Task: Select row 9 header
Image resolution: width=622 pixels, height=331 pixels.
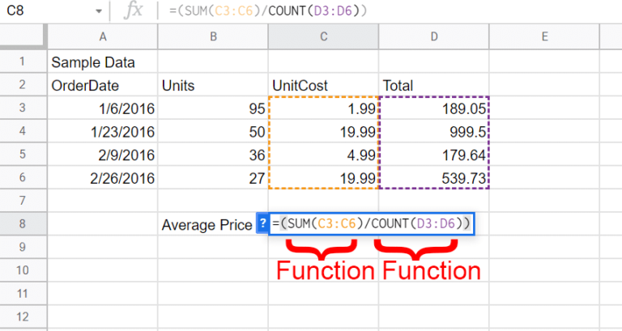Action: [x=23, y=247]
